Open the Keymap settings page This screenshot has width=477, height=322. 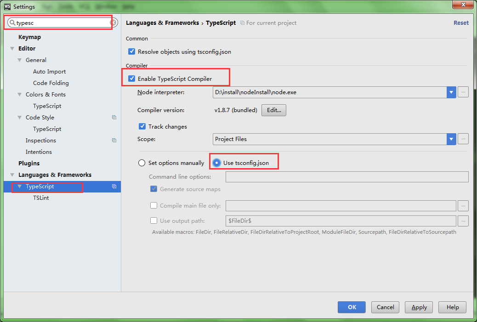pos(29,37)
